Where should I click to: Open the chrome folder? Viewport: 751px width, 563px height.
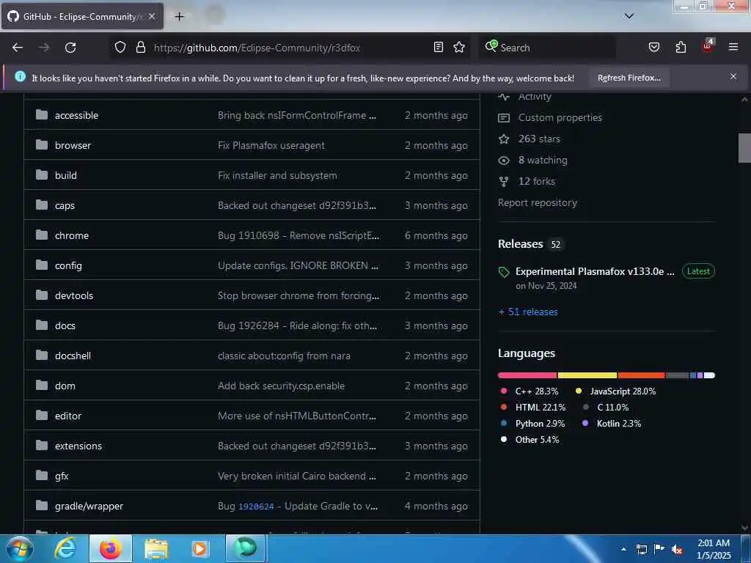pyautogui.click(x=72, y=235)
